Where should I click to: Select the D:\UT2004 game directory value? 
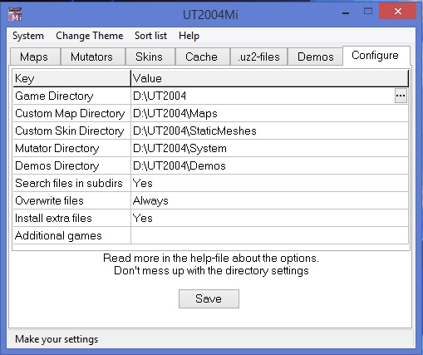tap(263, 96)
